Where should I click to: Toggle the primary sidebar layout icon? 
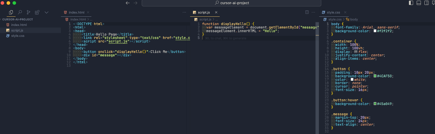(x=411, y=3)
